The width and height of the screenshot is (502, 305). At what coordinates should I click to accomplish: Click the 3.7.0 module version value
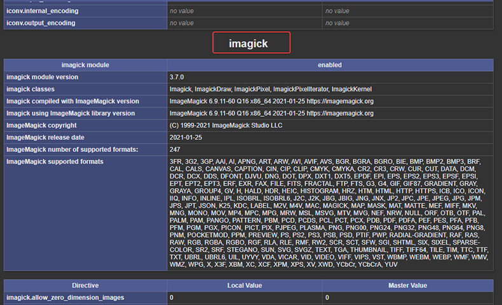point(178,77)
